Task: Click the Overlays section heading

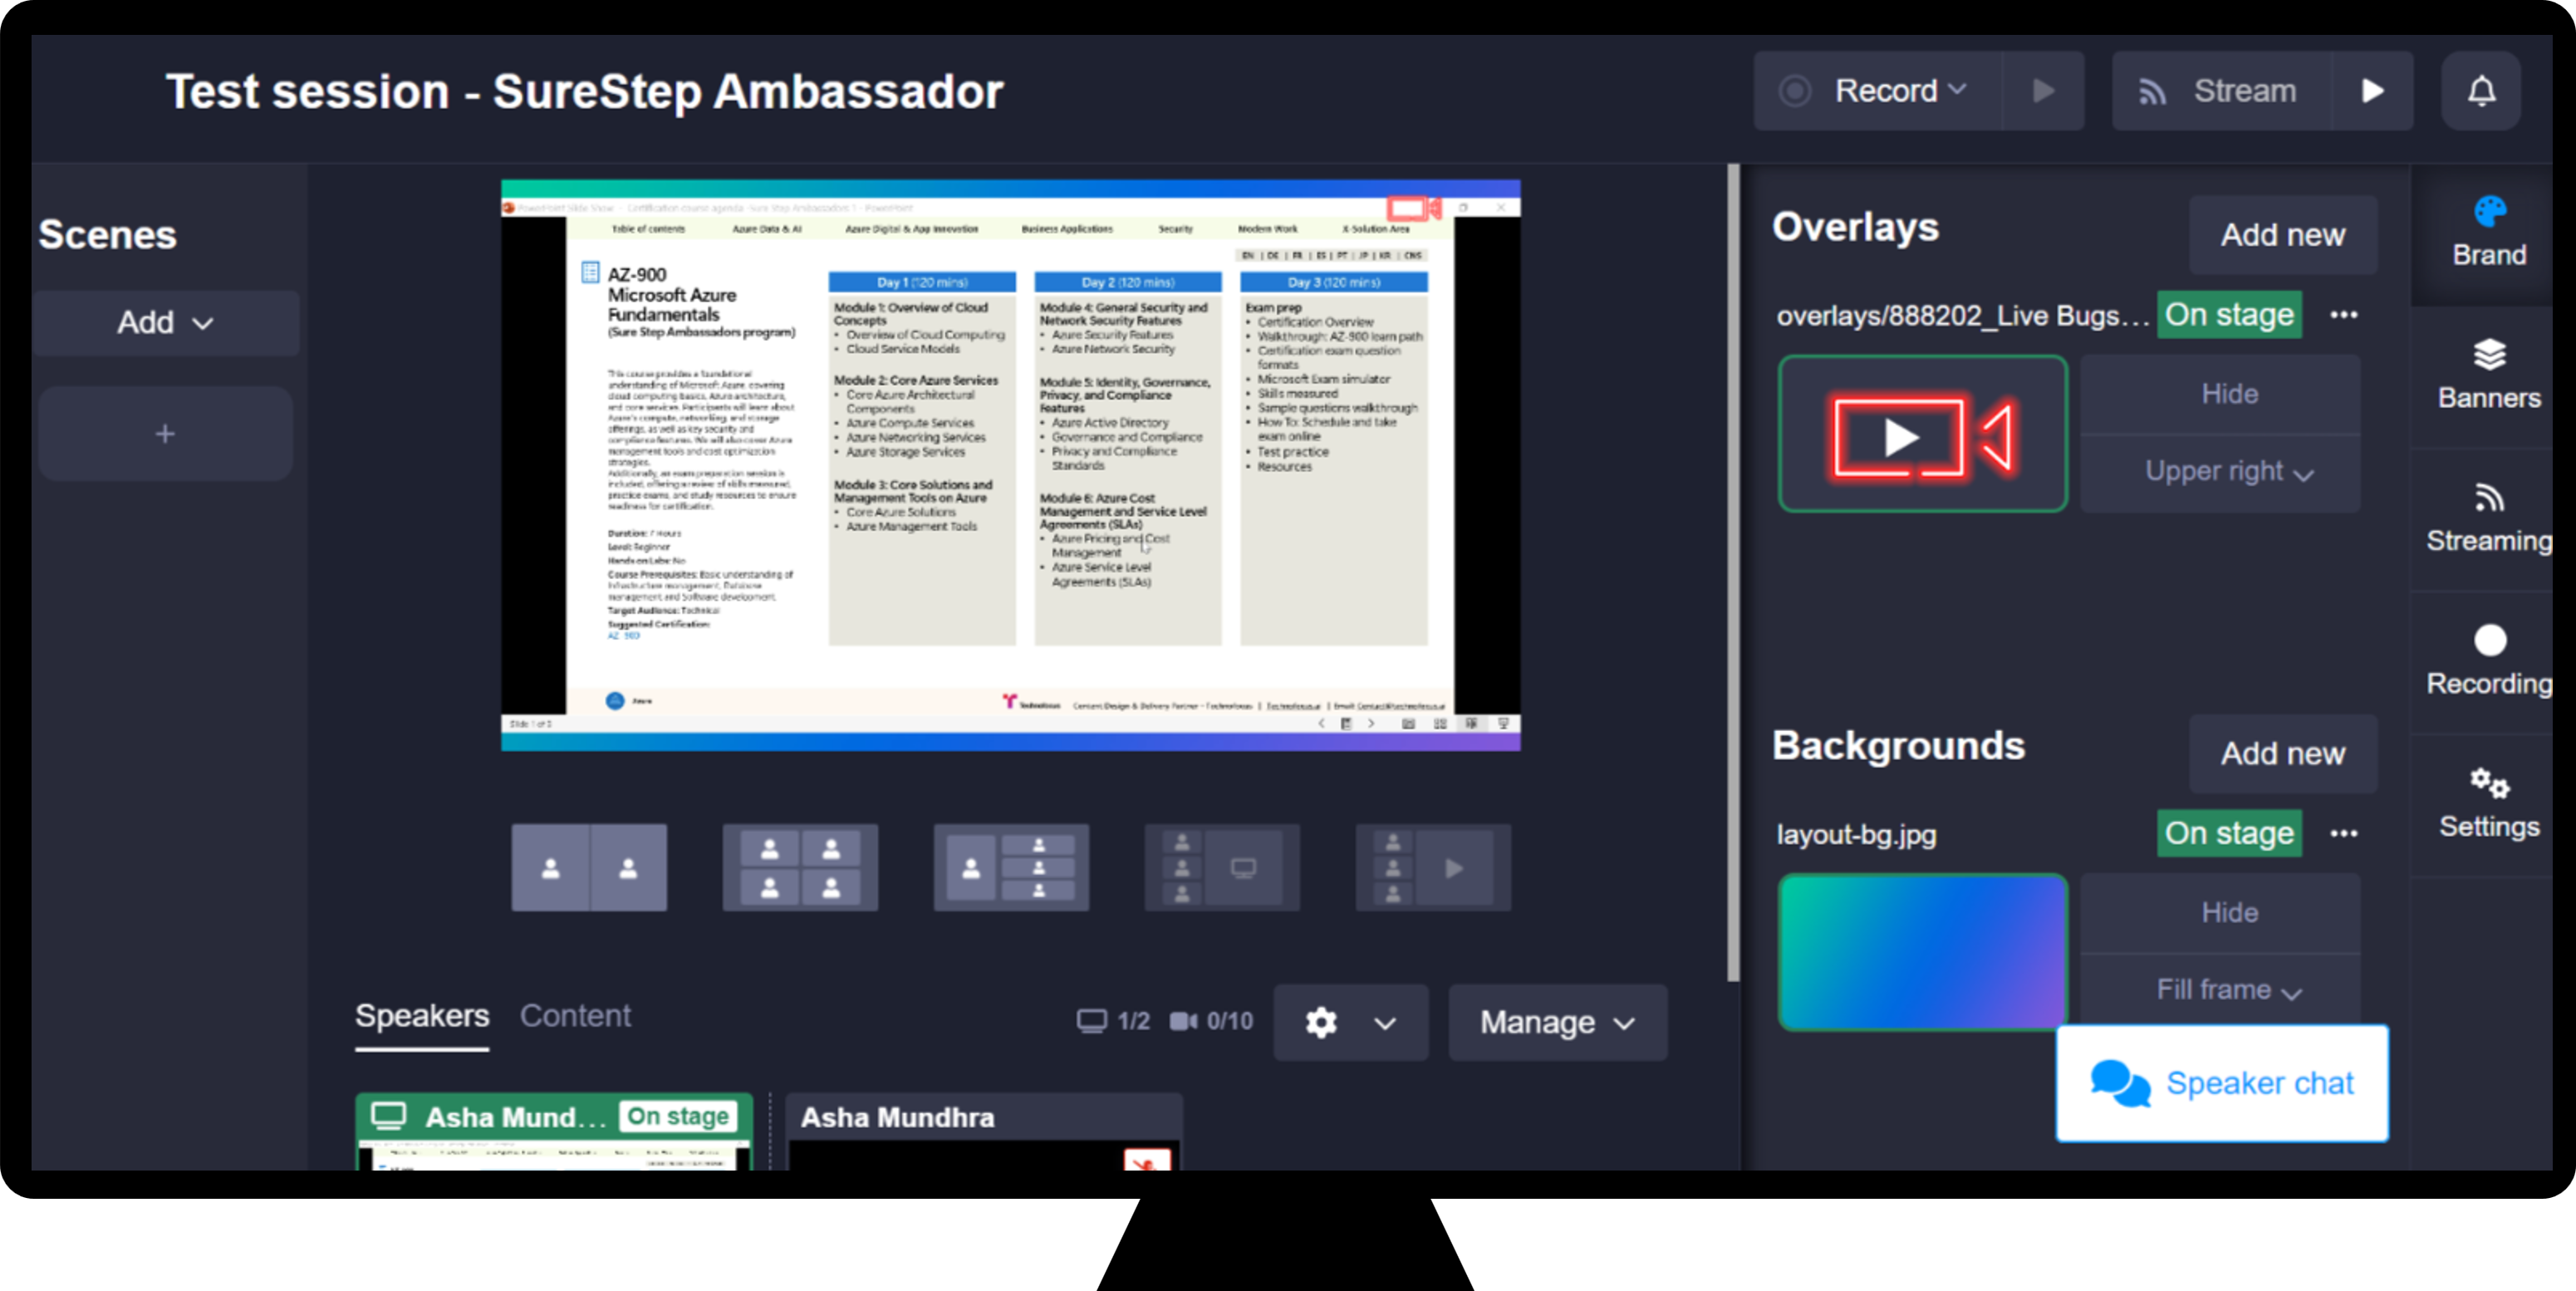Action: 1855,227
